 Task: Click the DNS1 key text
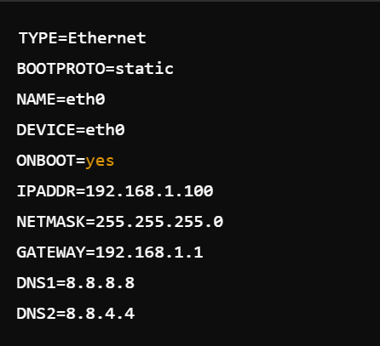point(36,283)
